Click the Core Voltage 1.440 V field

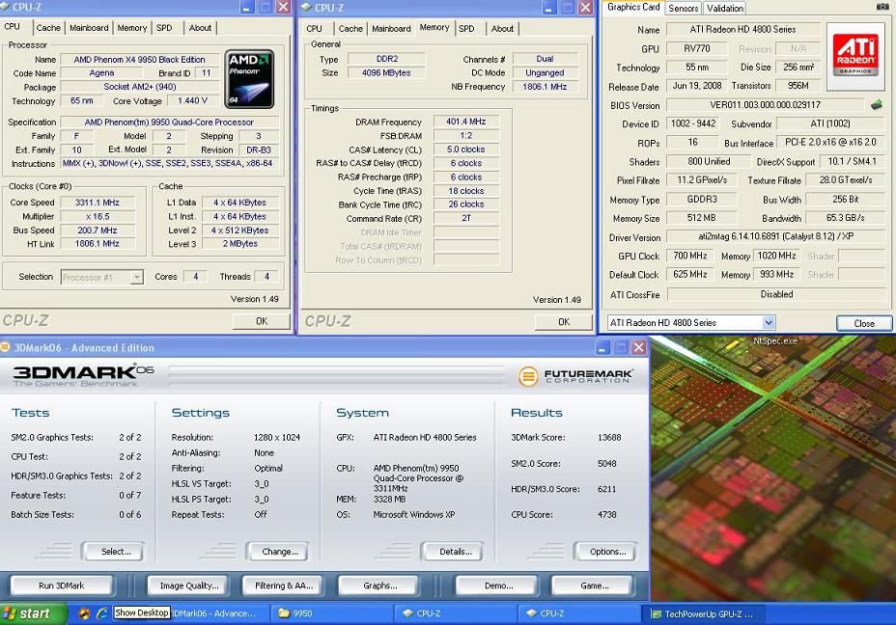tap(192, 101)
